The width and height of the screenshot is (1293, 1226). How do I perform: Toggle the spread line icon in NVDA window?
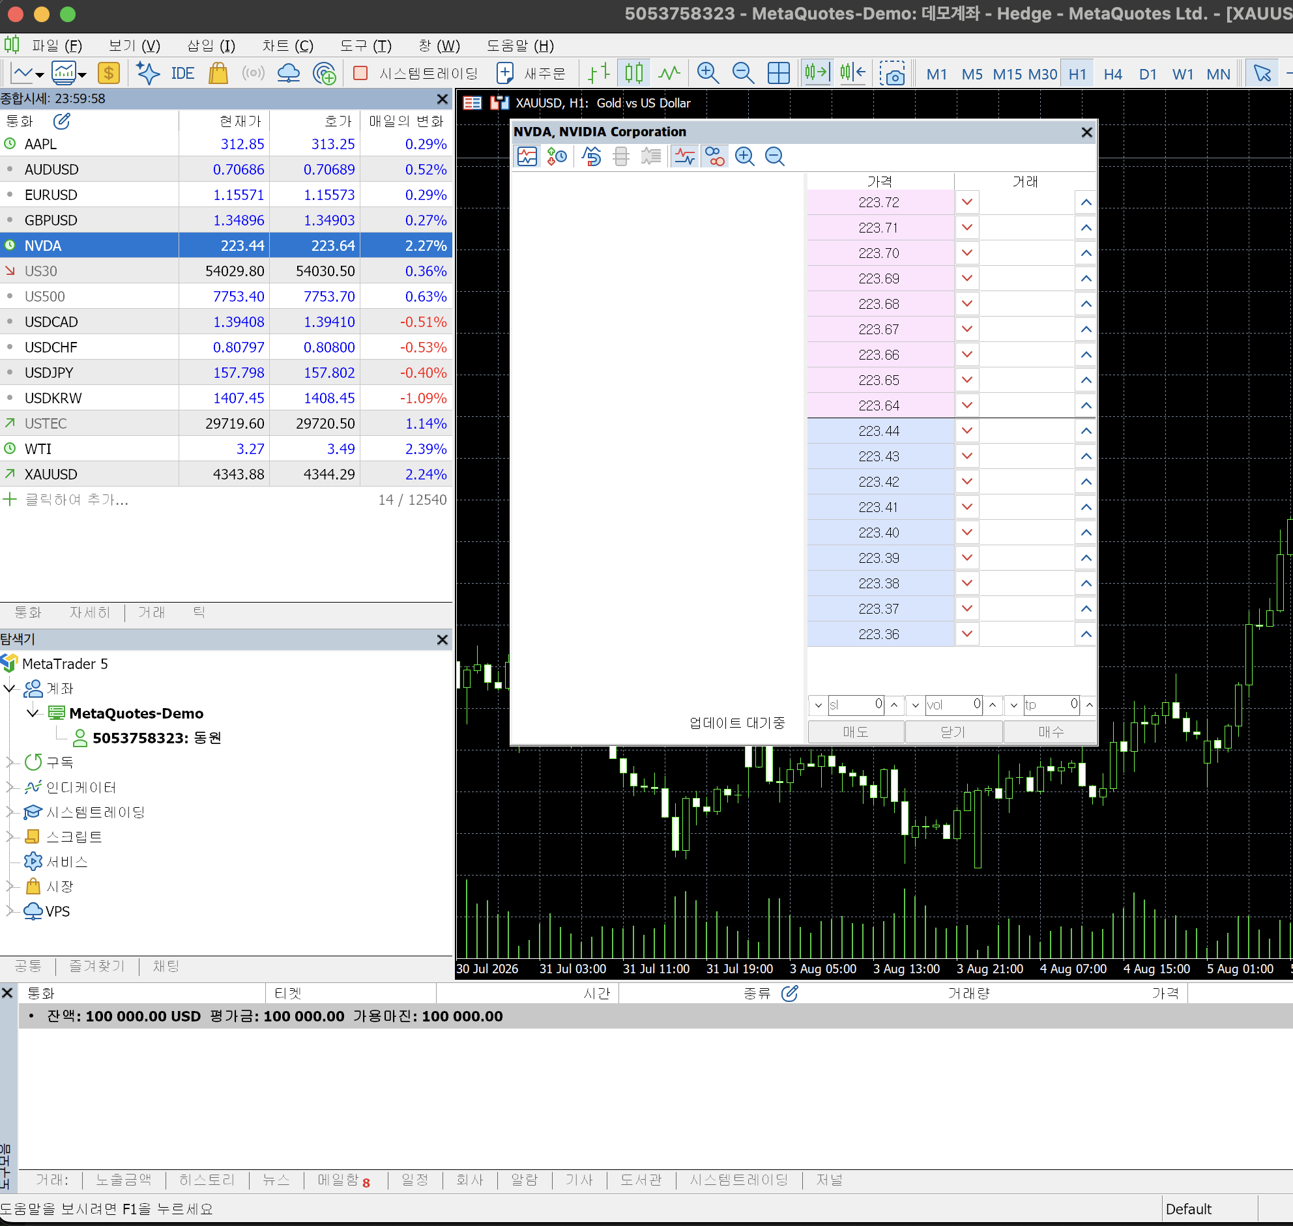click(x=684, y=157)
